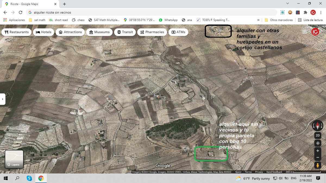Image resolution: width=326 pixels, height=183 pixels.
Task: Open the Windows Start menu
Action: (6, 178)
